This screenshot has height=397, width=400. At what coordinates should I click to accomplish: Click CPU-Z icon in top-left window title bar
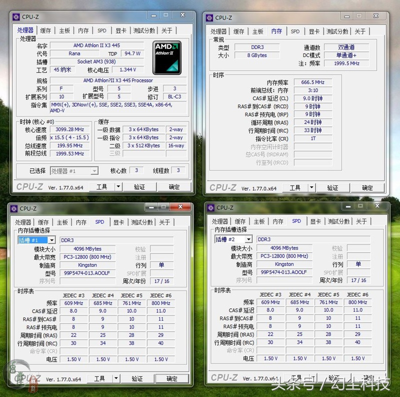(16, 16)
